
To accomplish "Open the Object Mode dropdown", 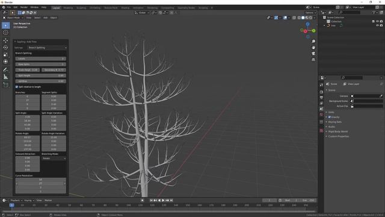I will click(13, 17).
